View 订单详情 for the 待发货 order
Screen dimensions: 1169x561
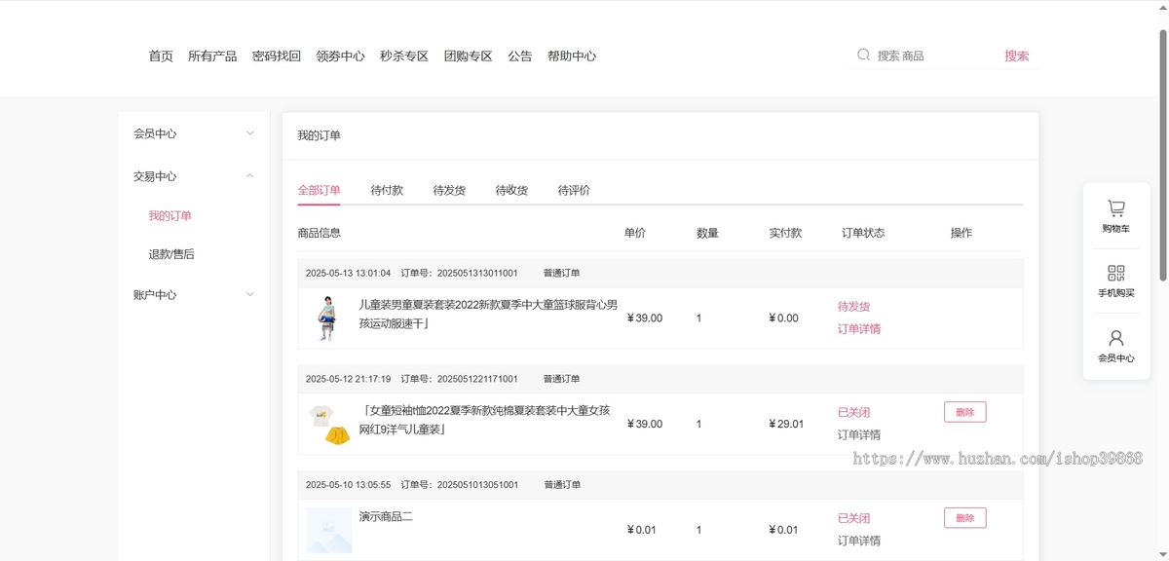[x=858, y=329]
